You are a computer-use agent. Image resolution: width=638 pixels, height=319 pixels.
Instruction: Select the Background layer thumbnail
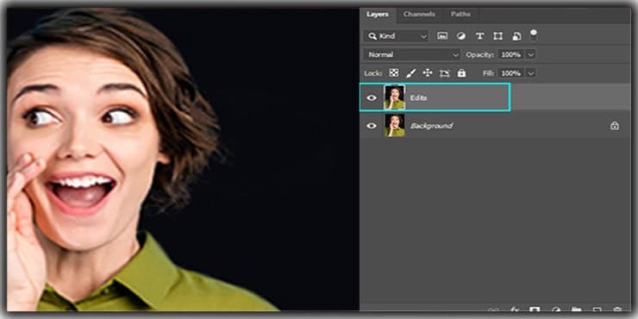click(x=395, y=125)
